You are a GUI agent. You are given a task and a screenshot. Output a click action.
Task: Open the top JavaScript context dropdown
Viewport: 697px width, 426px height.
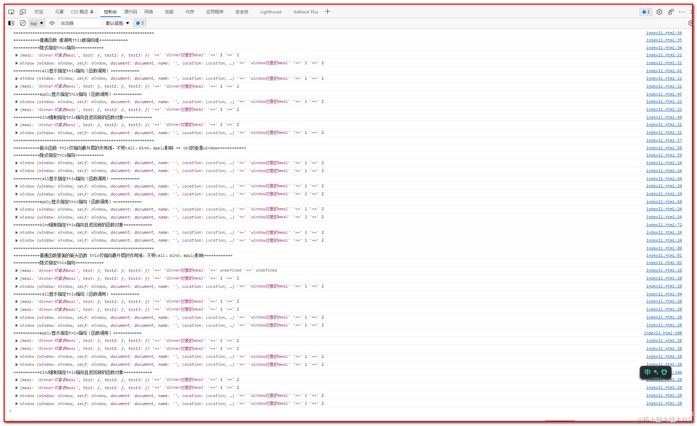[37, 23]
